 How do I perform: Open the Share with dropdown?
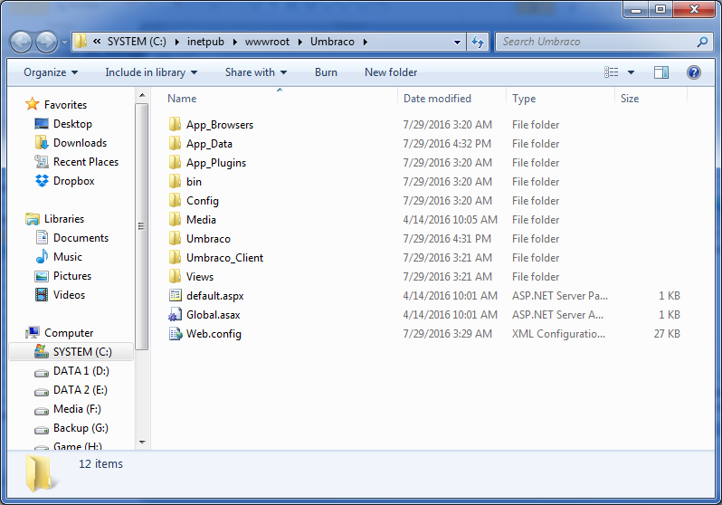(x=256, y=72)
